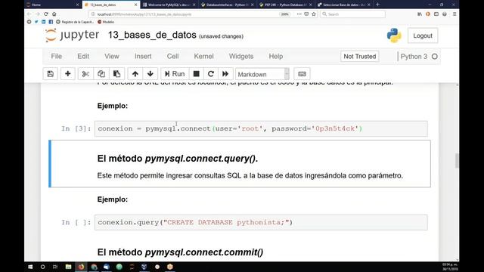484x272 pixels.
Task: Open the Firefox hamburger menu
Action: pos(455,14)
